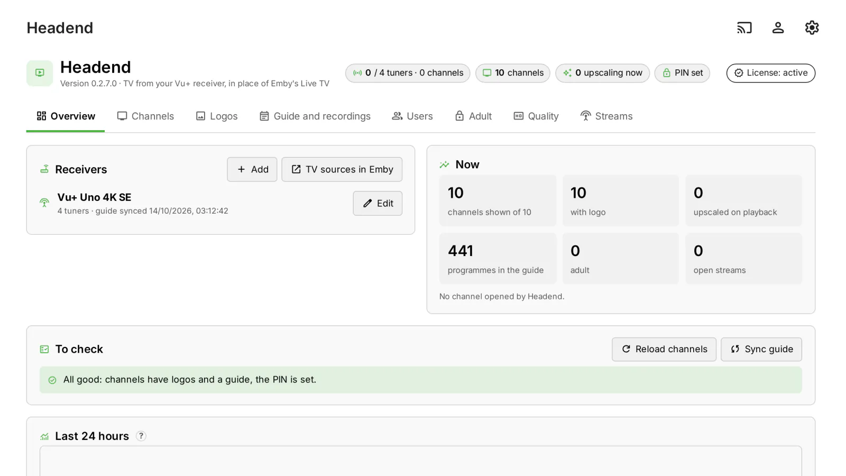The width and height of the screenshot is (846, 476).
Task: Click the No channel opened by Headend text
Action: (x=502, y=296)
